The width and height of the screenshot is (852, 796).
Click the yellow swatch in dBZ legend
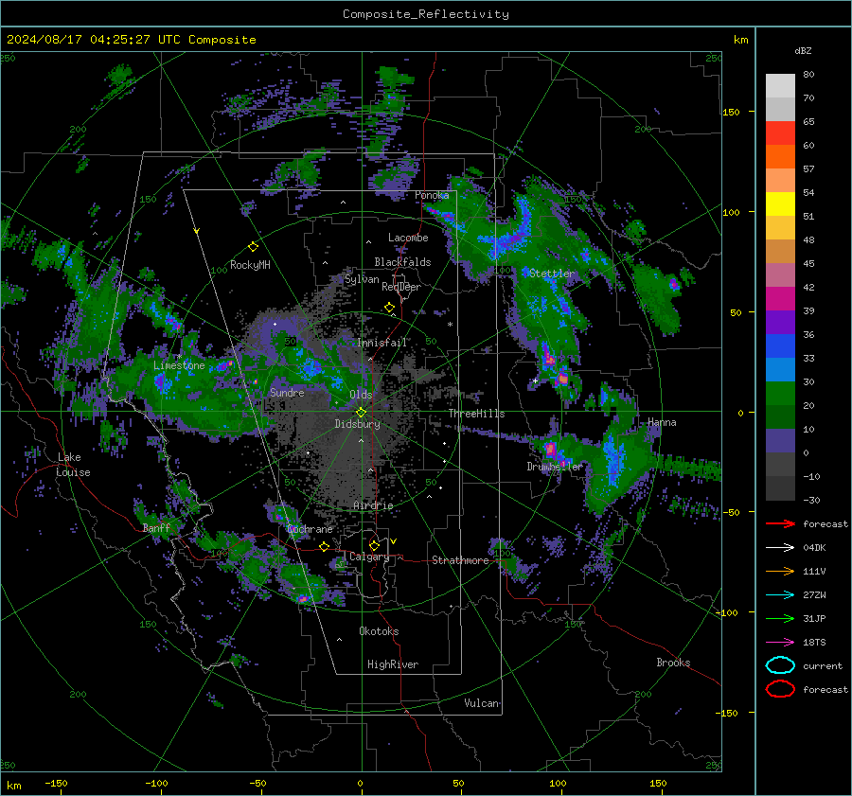point(780,203)
